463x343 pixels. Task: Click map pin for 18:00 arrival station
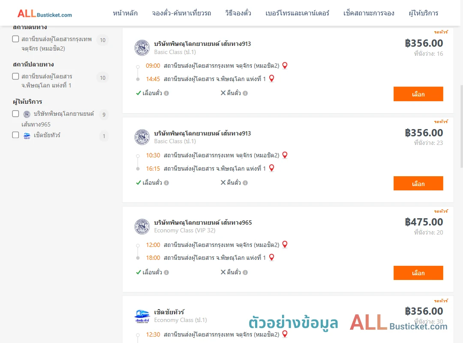[272, 258]
